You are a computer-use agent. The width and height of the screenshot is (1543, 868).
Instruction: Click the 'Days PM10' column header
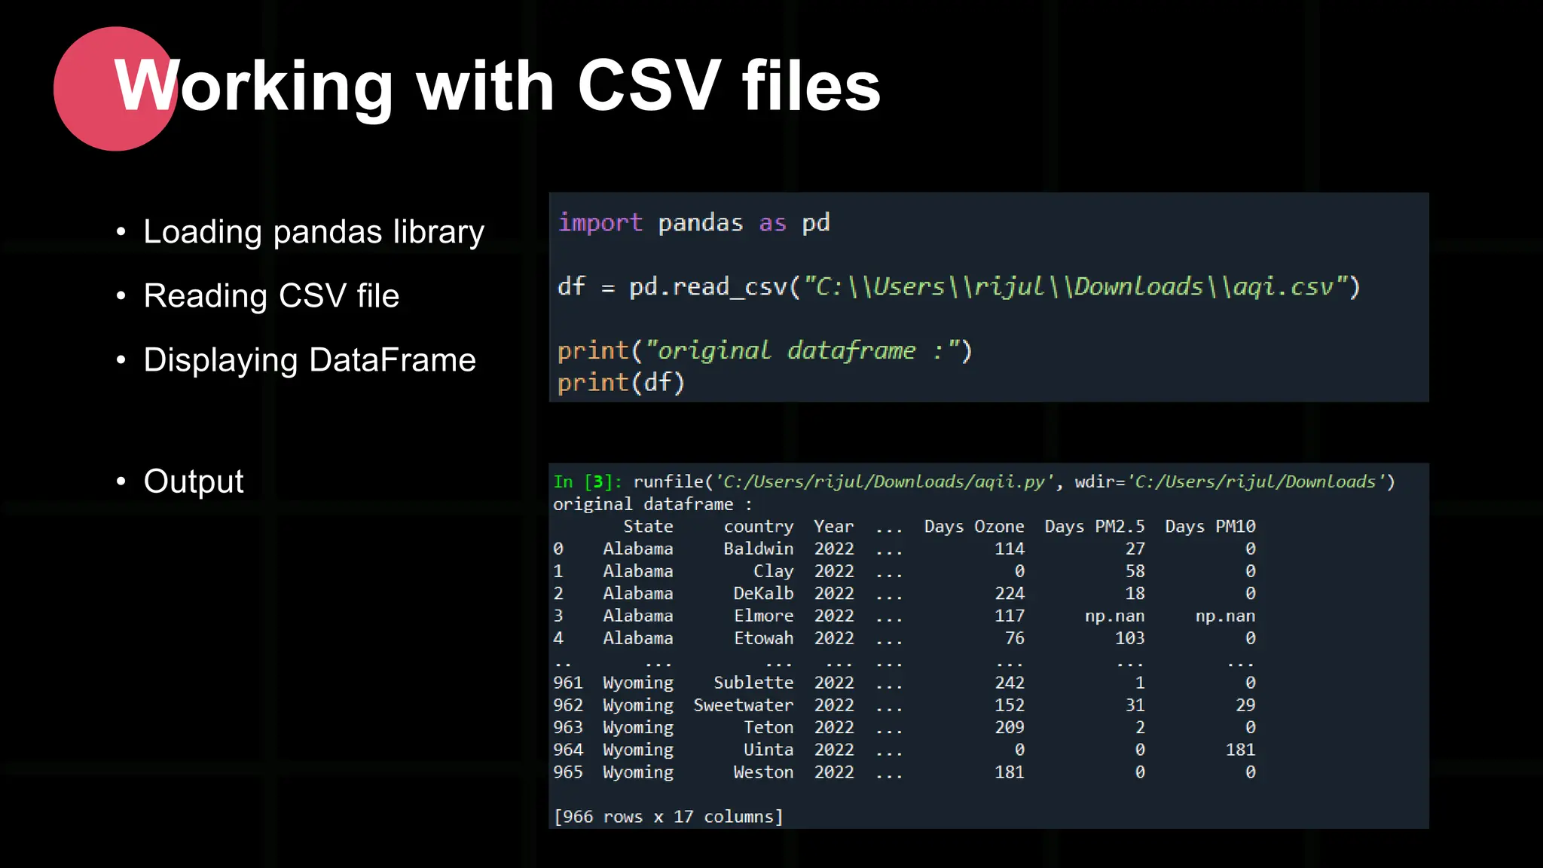[1210, 527]
